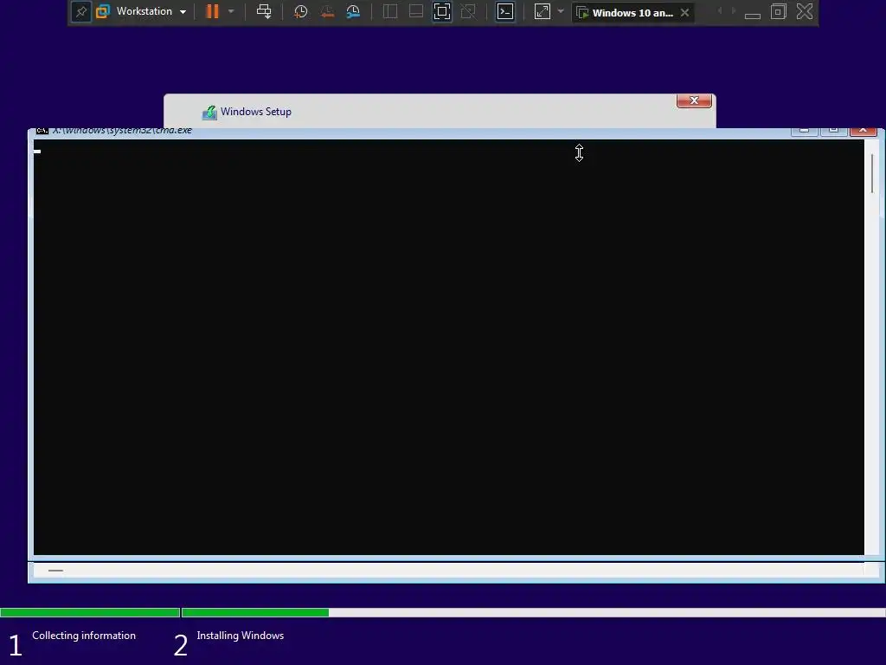
Task: Show or hide the thumbnail bar panel
Action: [x=416, y=11]
